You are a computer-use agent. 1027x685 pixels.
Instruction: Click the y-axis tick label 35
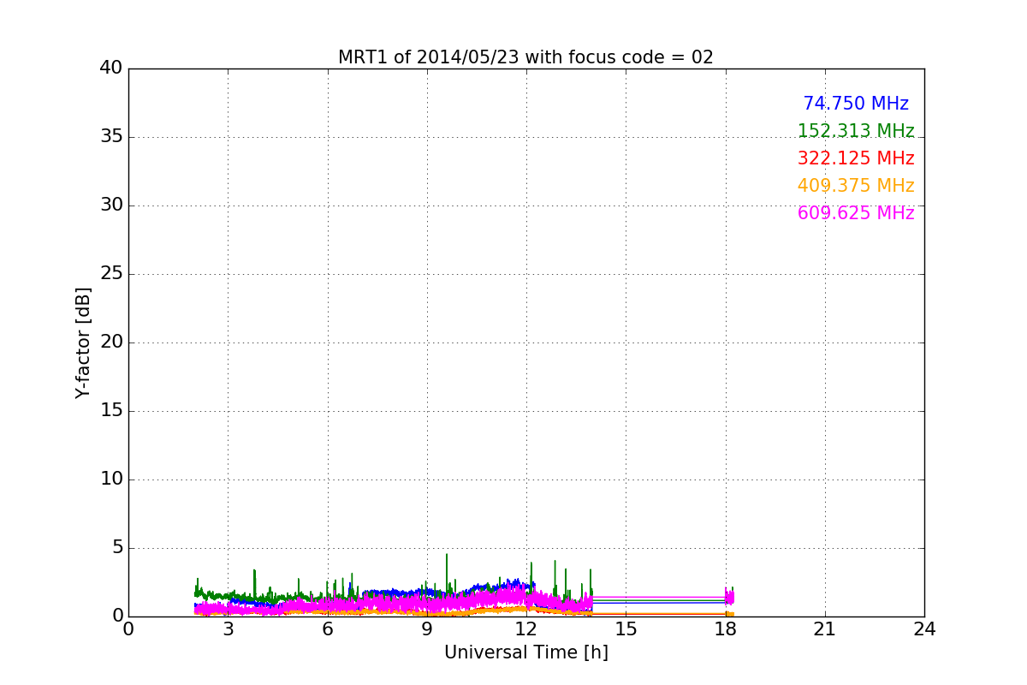[111, 137]
